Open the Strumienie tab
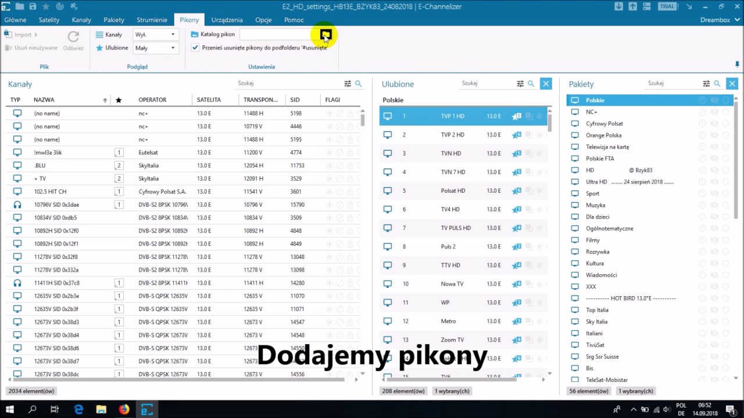 point(152,20)
